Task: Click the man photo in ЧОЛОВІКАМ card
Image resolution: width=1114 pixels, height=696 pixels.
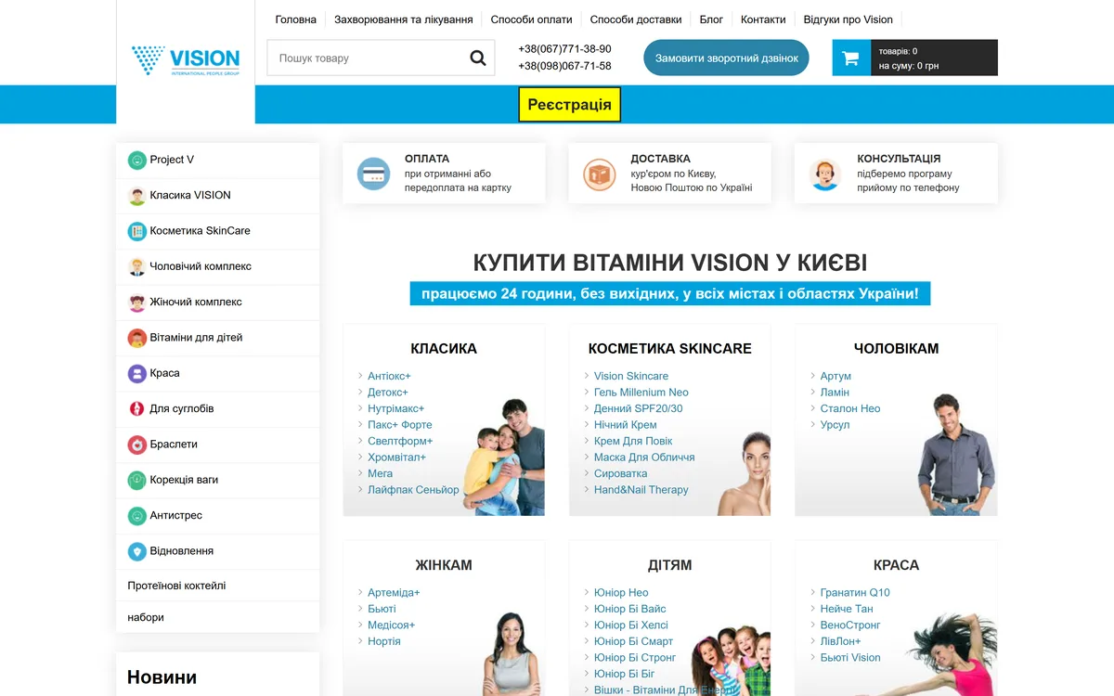Action: 956,454
